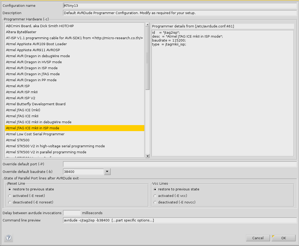Select Atmel JTAG ICE mkII in ISP mode
The image size is (299, 246).
(75, 128)
